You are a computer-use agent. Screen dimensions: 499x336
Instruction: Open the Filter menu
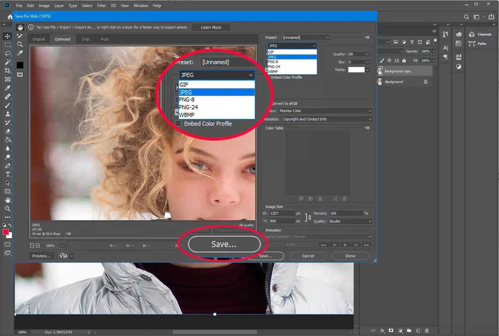101,5
